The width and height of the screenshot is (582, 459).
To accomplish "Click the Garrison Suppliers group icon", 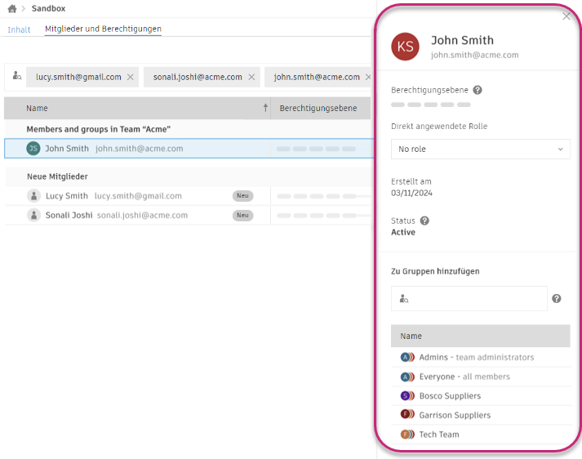I will coord(407,414).
